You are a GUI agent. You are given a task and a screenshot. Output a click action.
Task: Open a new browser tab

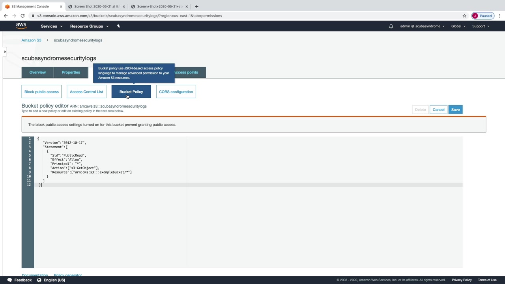point(196,6)
